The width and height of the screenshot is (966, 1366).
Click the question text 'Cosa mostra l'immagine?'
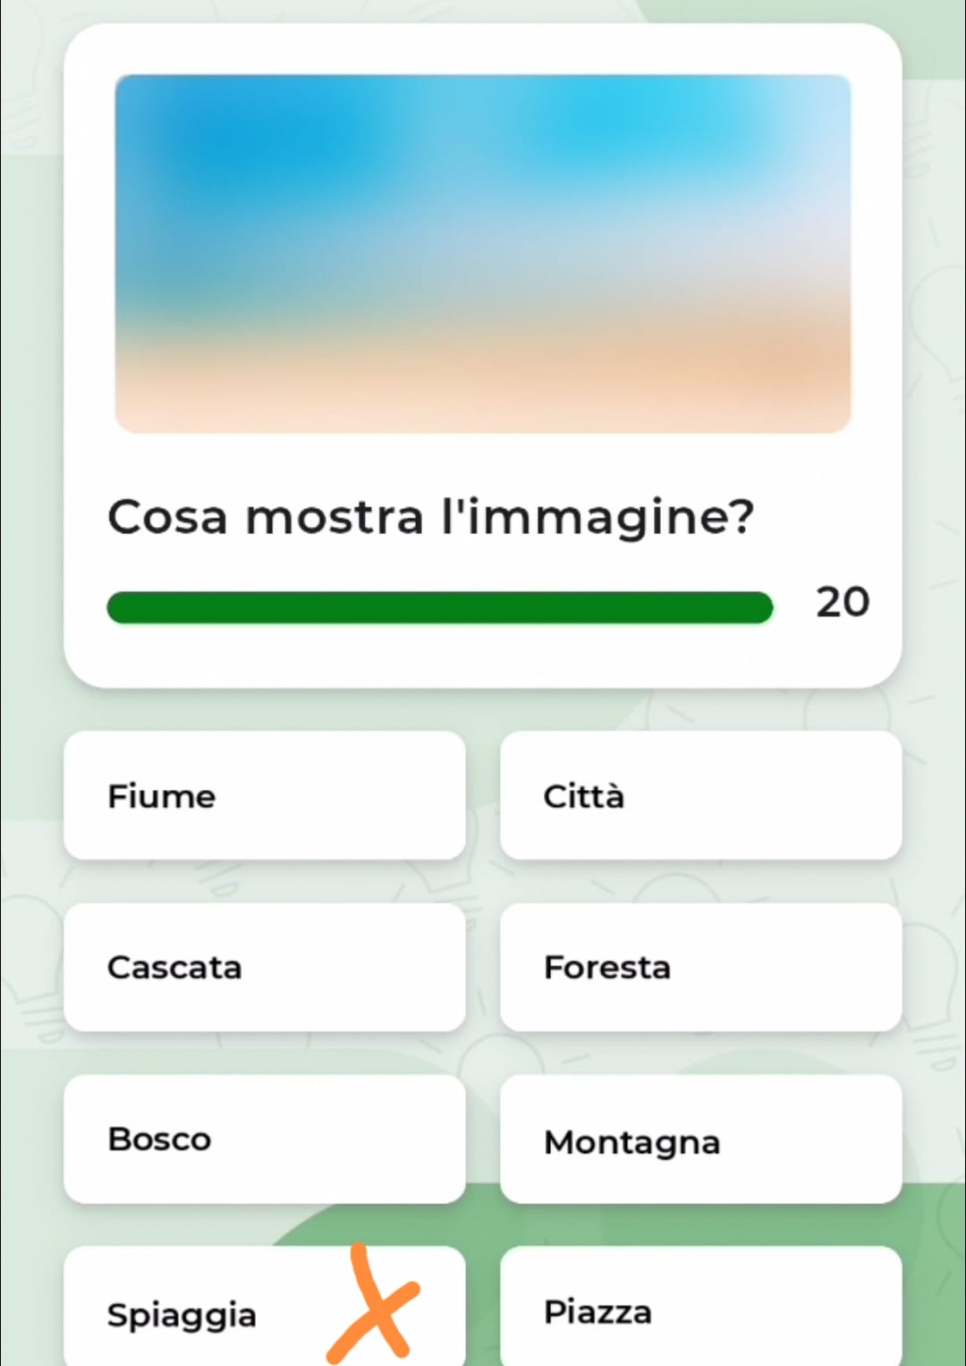point(431,517)
